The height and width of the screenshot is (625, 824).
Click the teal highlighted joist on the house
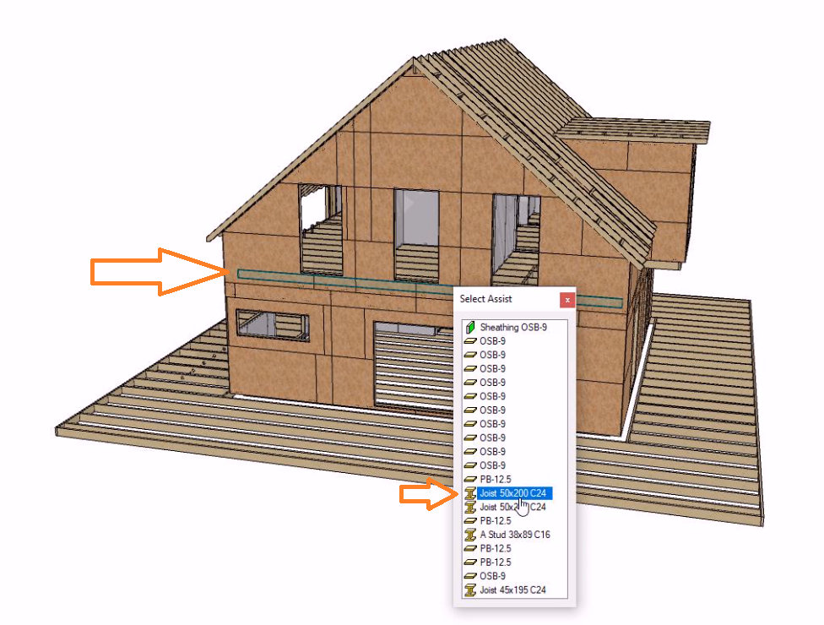pos(338,279)
